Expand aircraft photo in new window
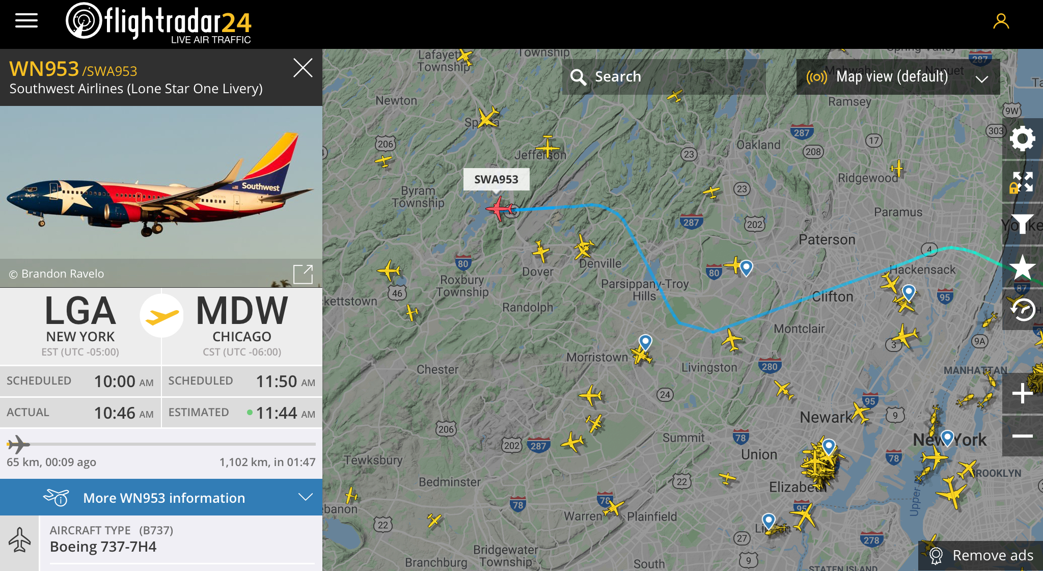This screenshot has width=1043, height=571. (303, 274)
